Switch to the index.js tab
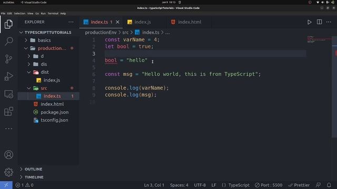The width and height of the screenshot is (337, 189). point(143,22)
